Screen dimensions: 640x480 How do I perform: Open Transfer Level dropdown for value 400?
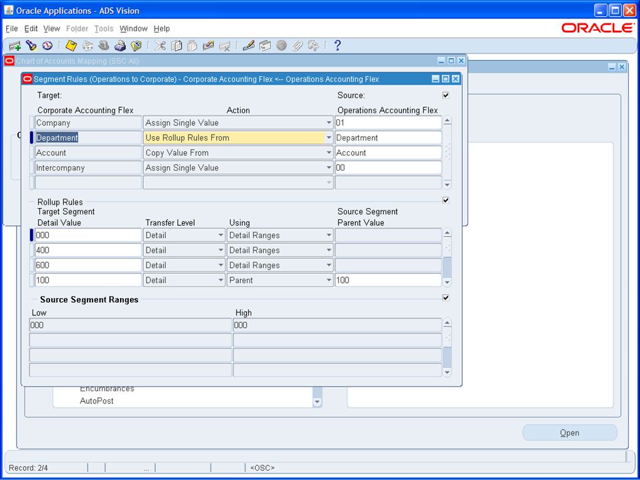point(221,250)
